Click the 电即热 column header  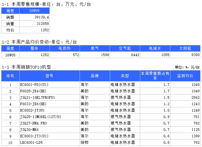[64, 49]
